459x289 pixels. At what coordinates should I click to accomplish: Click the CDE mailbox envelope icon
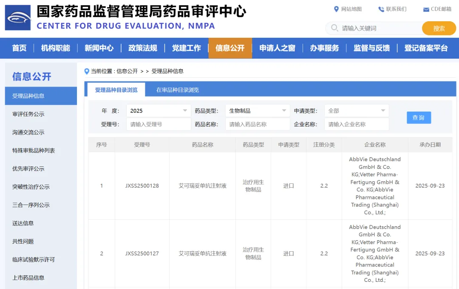pyautogui.click(x=426, y=9)
